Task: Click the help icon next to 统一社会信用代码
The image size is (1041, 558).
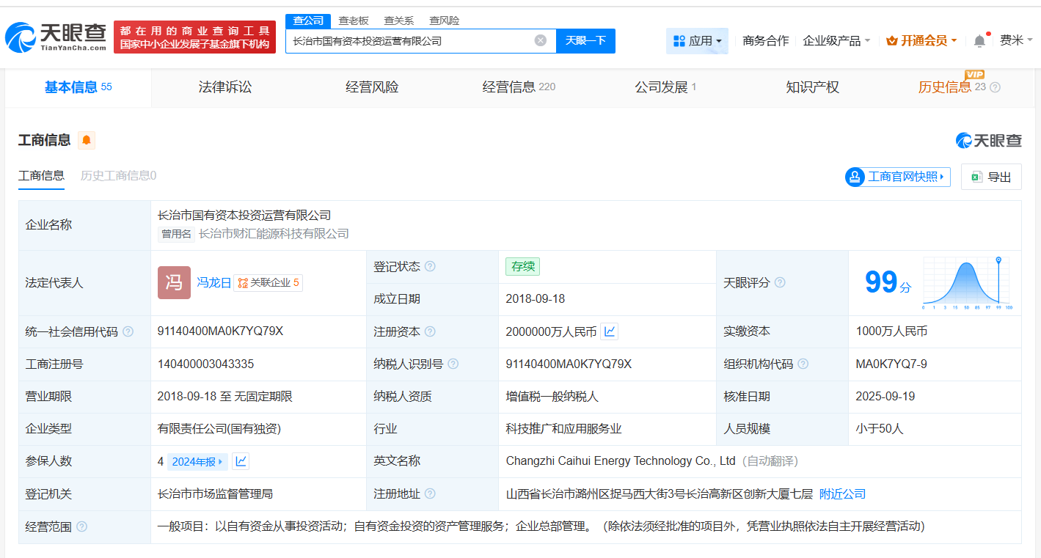Action: [128, 331]
